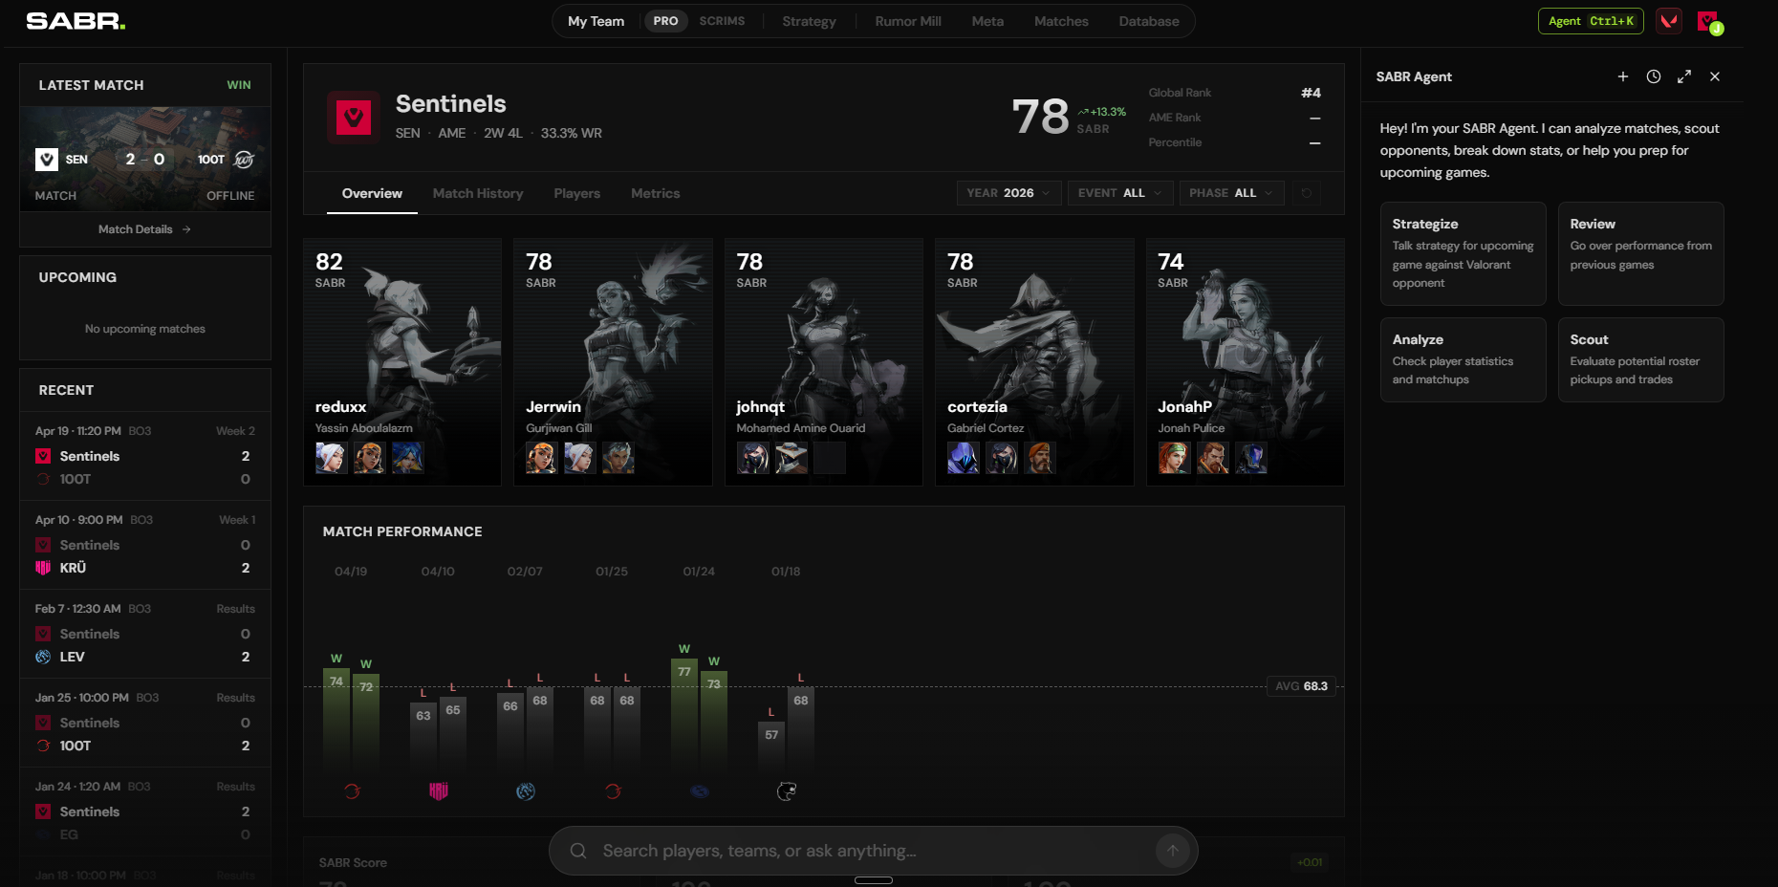Image resolution: width=1778 pixels, height=887 pixels.
Task: Select the Overview tab
Action: coord(372,193)
